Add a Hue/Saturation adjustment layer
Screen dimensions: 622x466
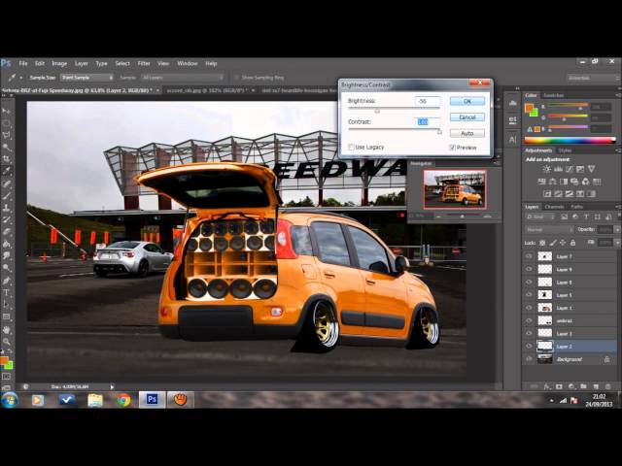[x=541, y=182]
